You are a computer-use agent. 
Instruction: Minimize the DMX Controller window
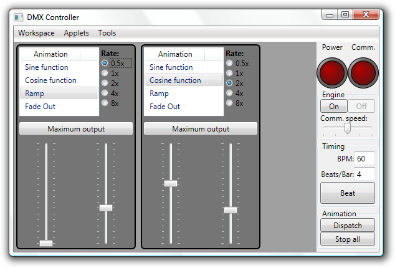pyautogui.click(x=330, y=15)
